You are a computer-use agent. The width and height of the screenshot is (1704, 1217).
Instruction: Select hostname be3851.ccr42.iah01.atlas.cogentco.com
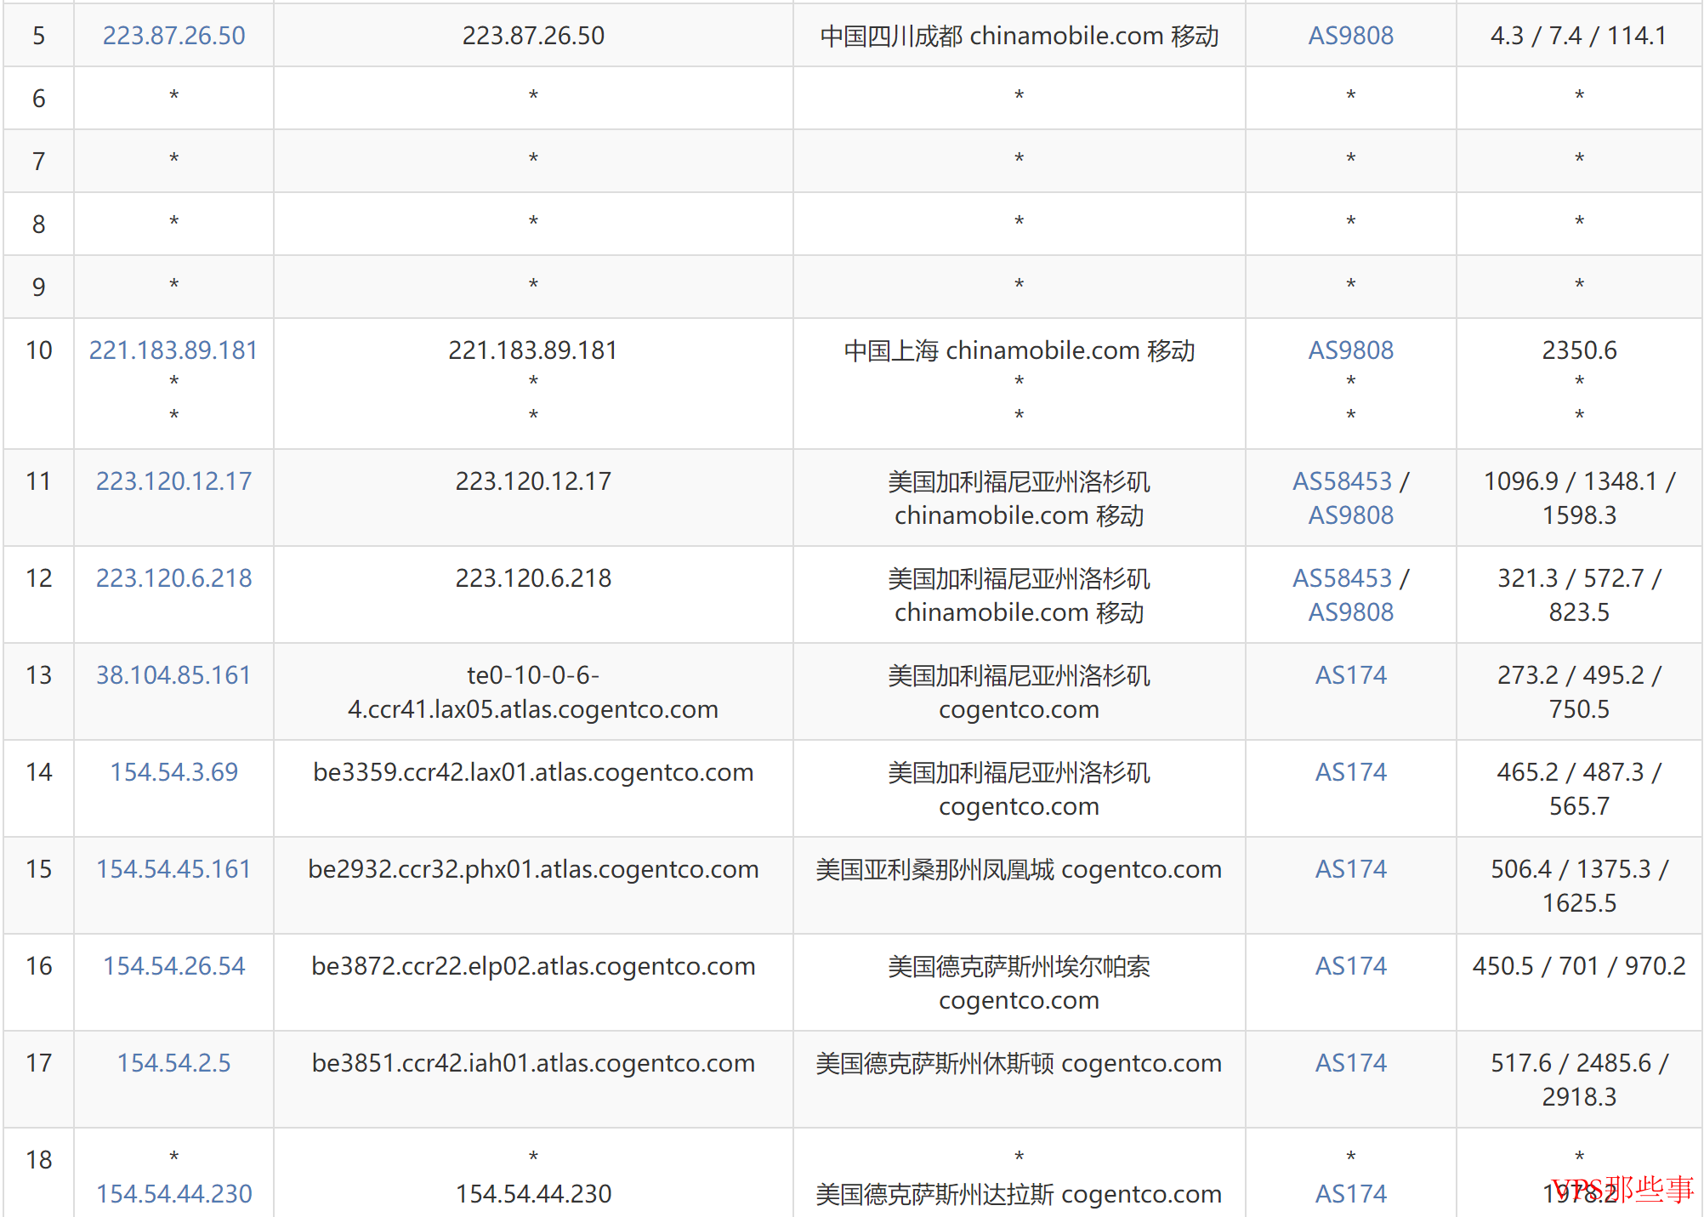pos(533,1063)
